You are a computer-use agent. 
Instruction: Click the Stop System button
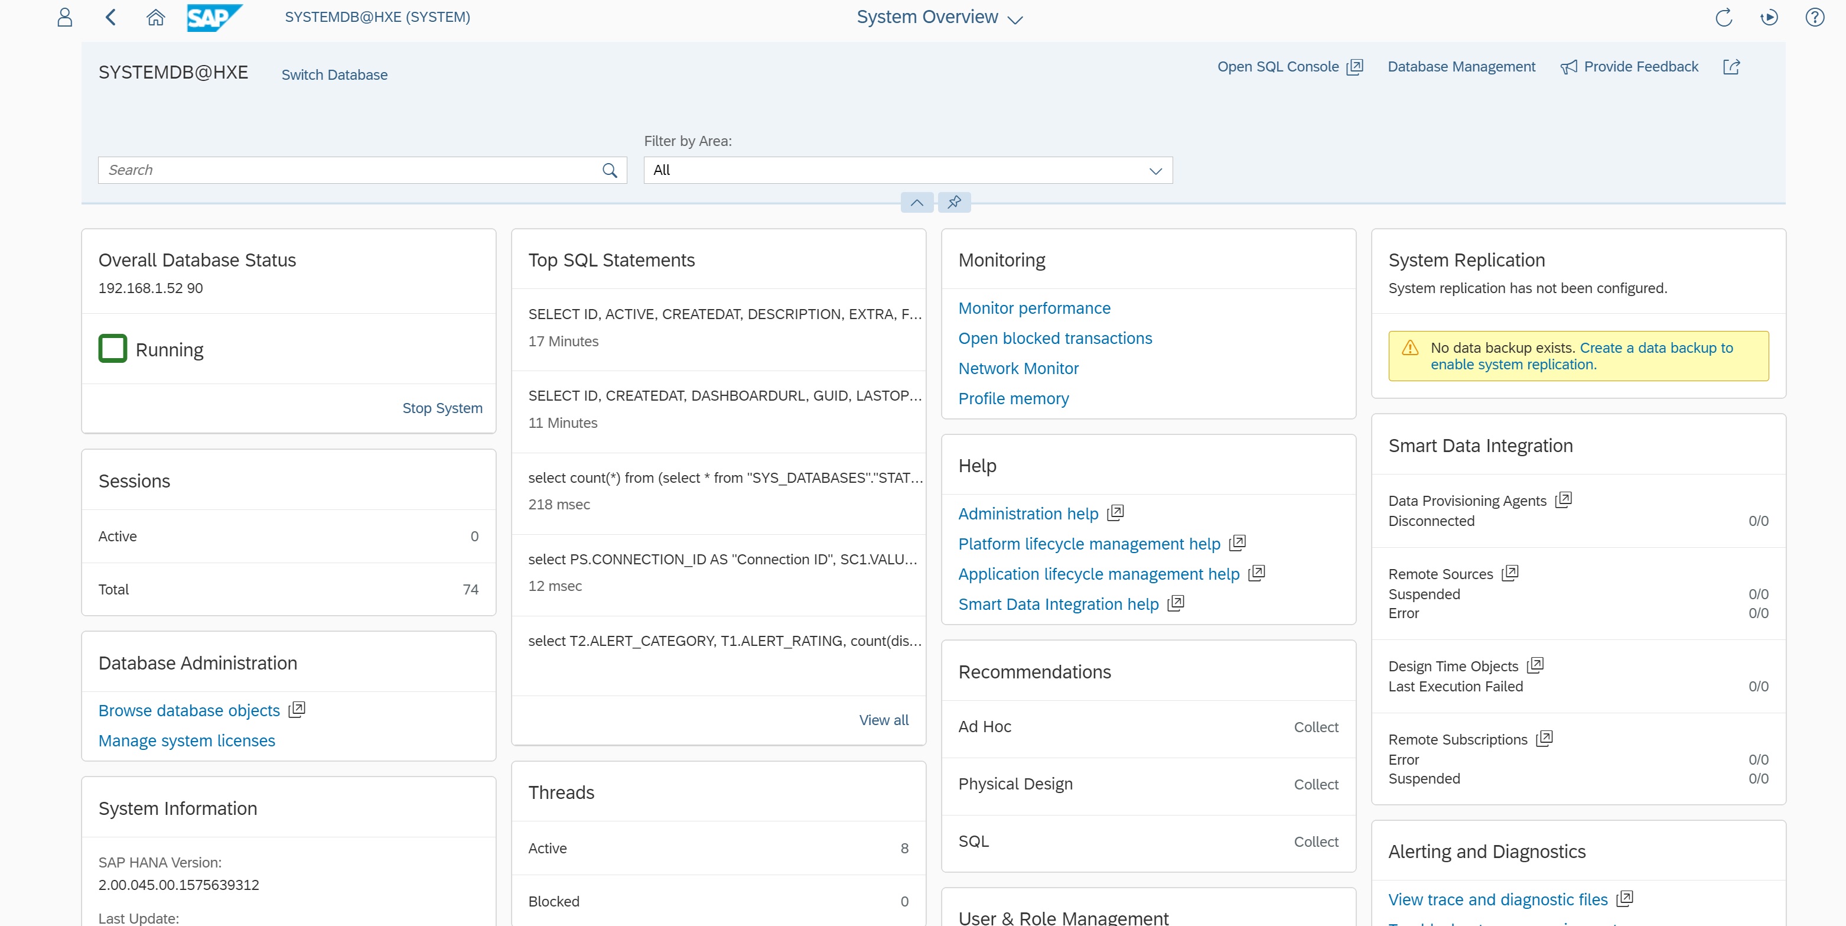[441, 408]
